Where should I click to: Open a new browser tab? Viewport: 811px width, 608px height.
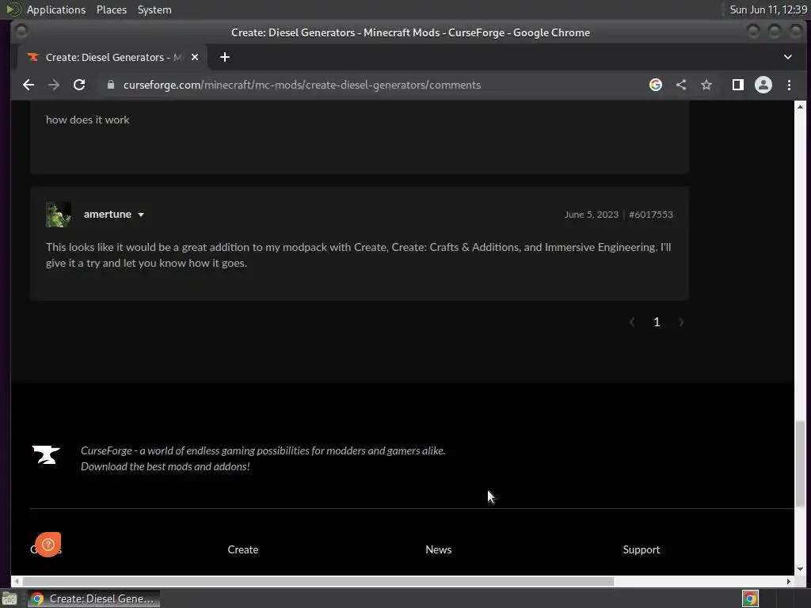coord(224,57)
